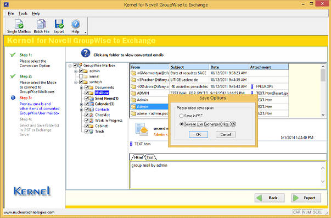Switch to the Html preview tab
Screen dimensions: 331x218
coord(138,157)
